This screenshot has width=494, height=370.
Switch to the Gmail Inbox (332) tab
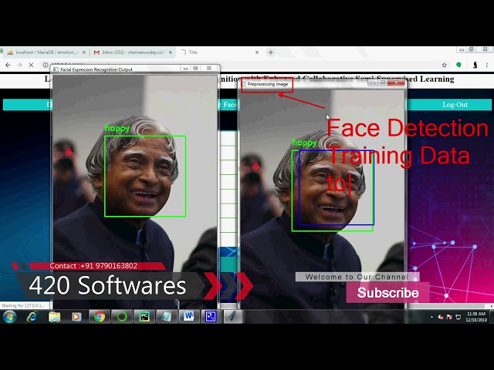[x=133, y=52]
